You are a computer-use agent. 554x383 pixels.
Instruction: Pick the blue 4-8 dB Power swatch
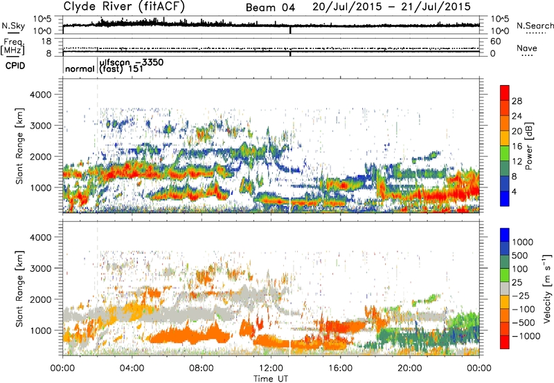pos(505,184)
